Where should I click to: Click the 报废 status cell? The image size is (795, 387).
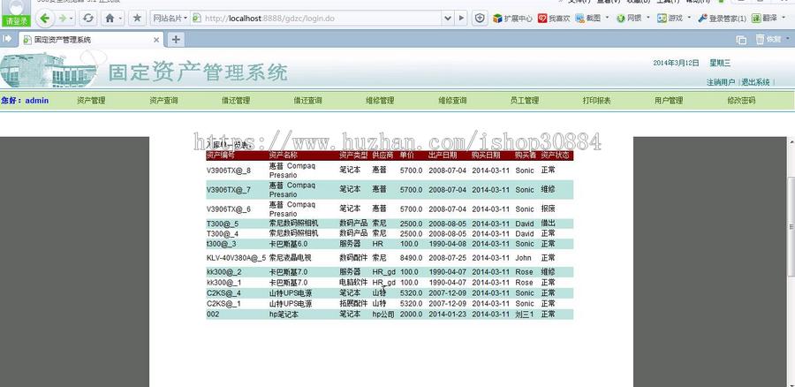tap(548, 209)
